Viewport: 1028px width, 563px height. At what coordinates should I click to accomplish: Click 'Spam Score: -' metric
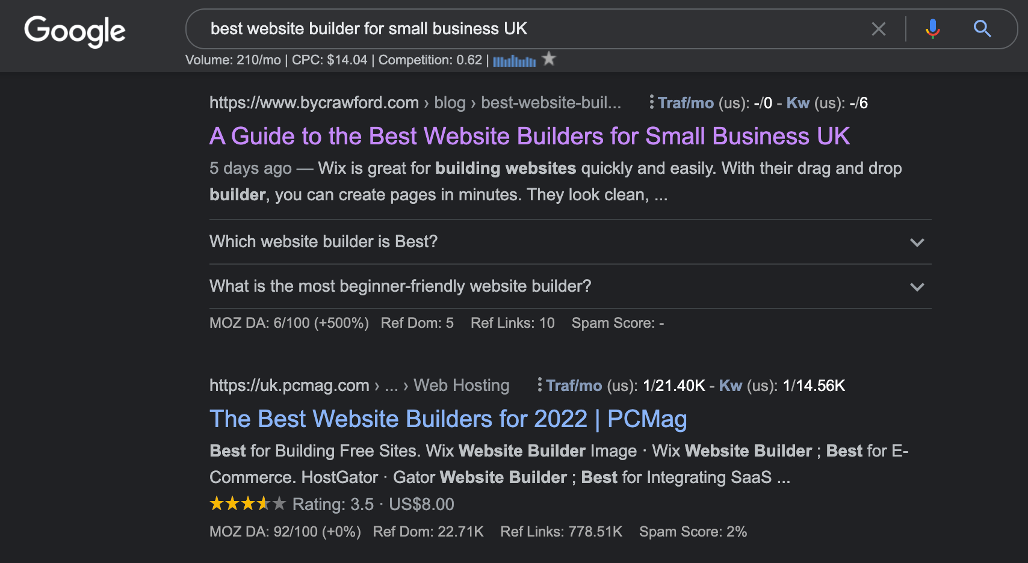(618, 323)
